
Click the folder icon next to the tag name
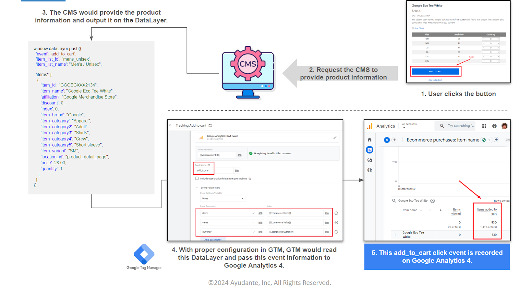click(210, 125)
